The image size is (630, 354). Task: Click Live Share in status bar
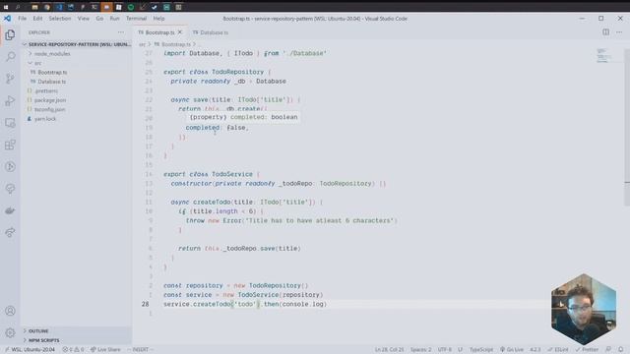105,350
